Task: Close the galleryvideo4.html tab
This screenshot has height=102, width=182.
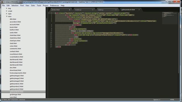Action: [x=139, y=10]
